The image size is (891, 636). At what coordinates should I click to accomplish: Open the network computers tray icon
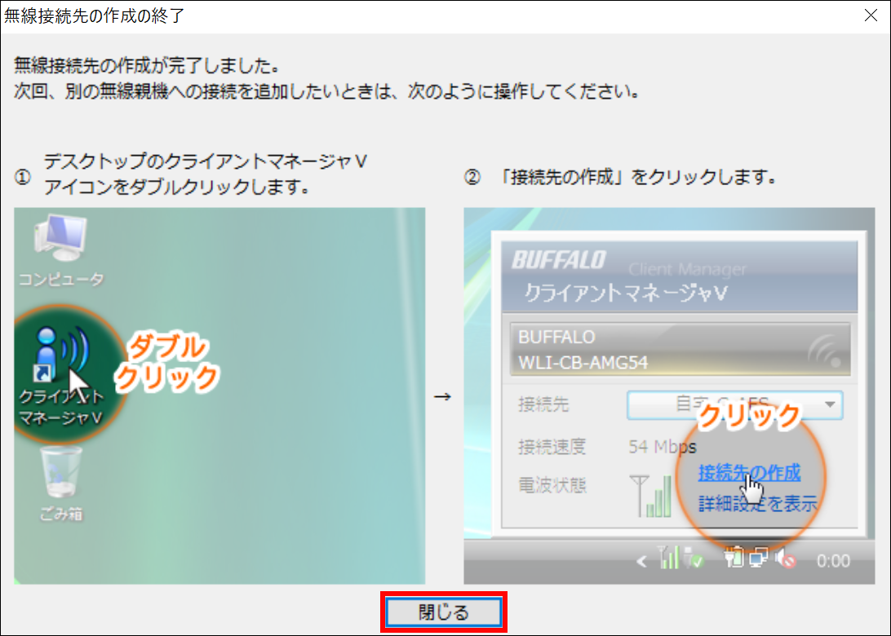[x=758, y=559]
